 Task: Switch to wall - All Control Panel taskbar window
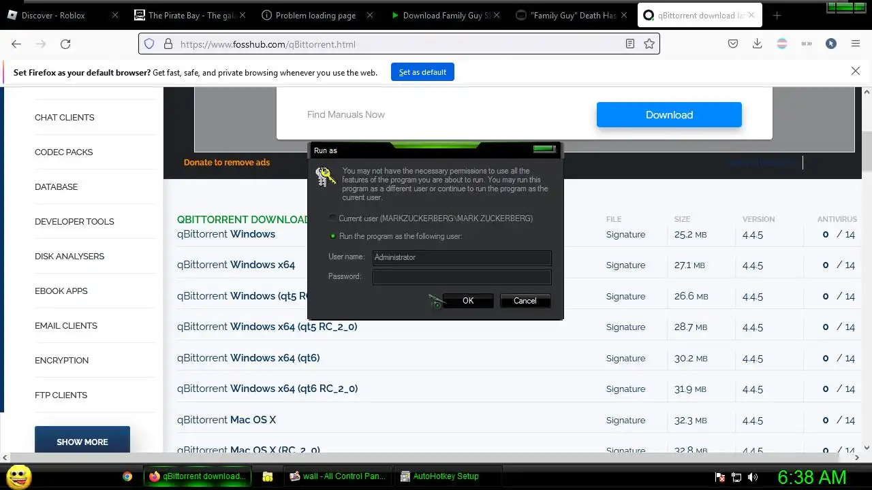[x=339, y=476]
